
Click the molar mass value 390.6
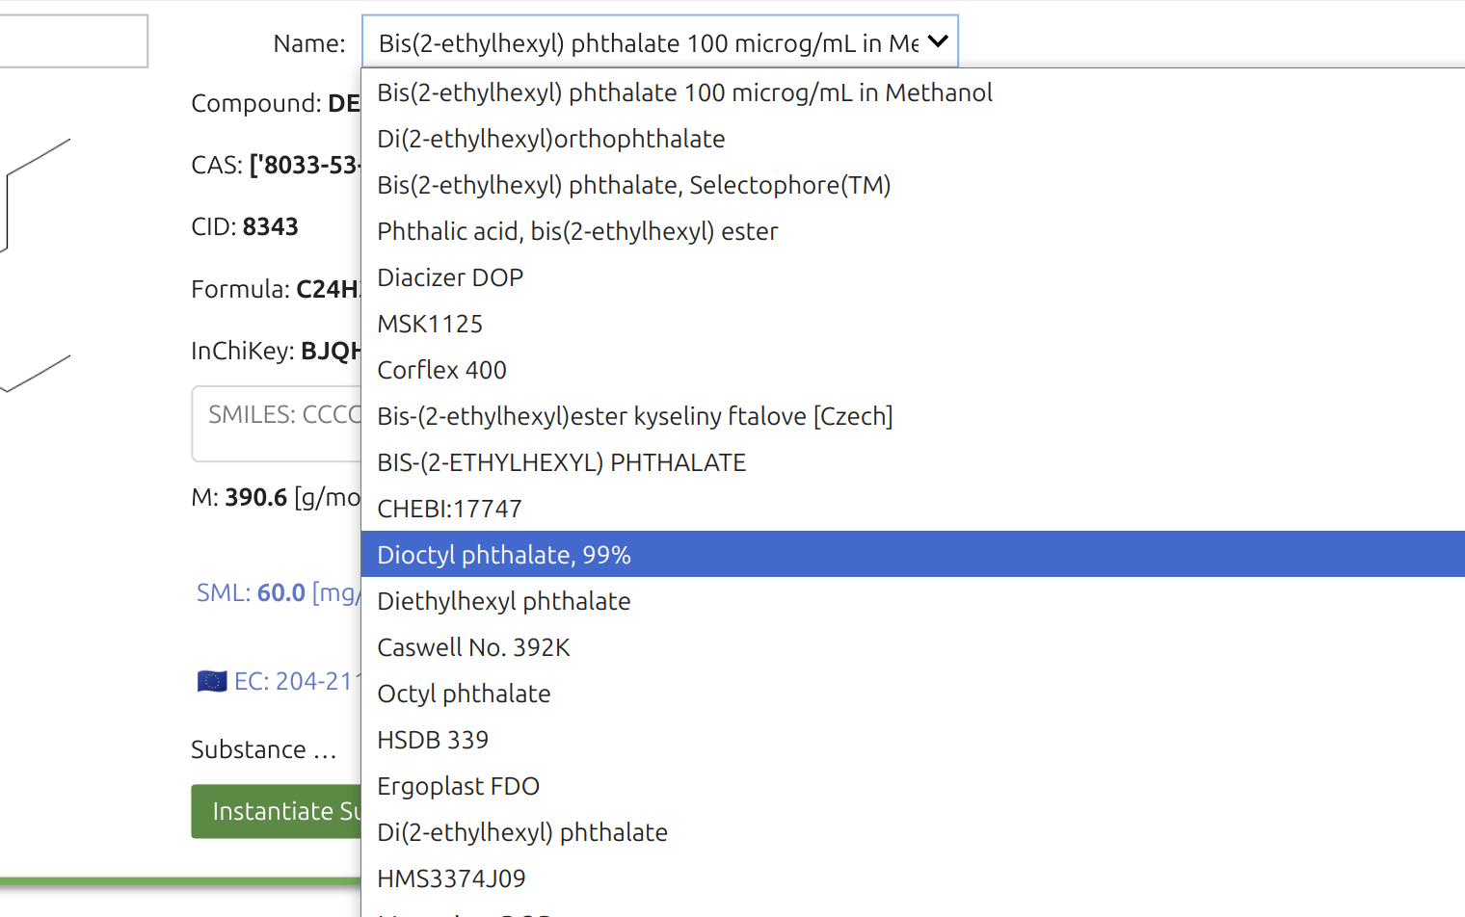[256, 497]
